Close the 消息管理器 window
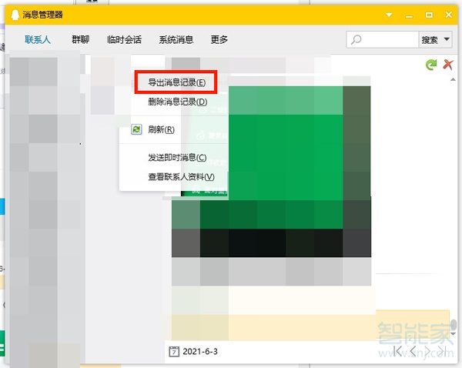 (449, 15)
